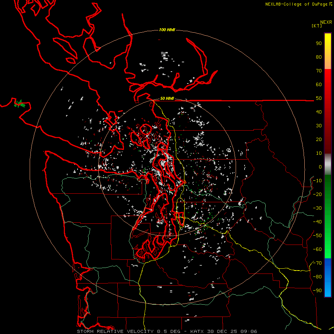
Task: Click the -60 value on velocity scale
Action: pyautogui.click(x=317, y=249)
